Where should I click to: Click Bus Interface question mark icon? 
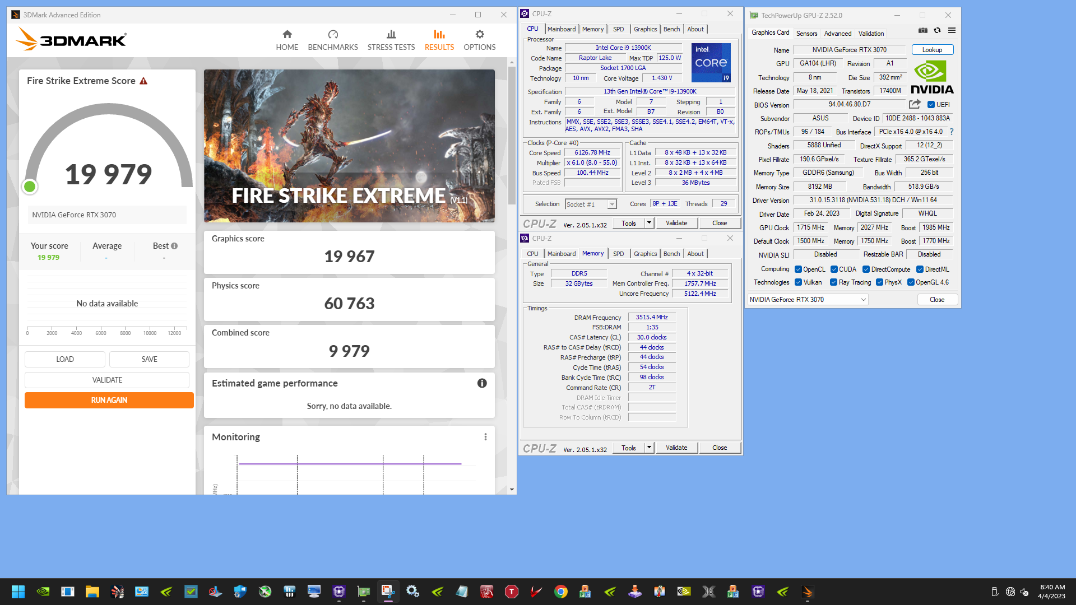[951, 132]
